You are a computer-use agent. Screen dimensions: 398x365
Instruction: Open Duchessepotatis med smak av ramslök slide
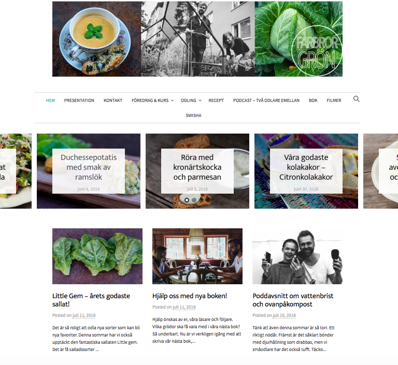[x=89, y=167]
